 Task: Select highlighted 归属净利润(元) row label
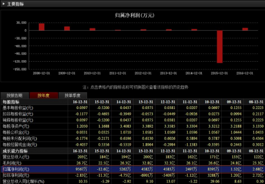(16, 169)
